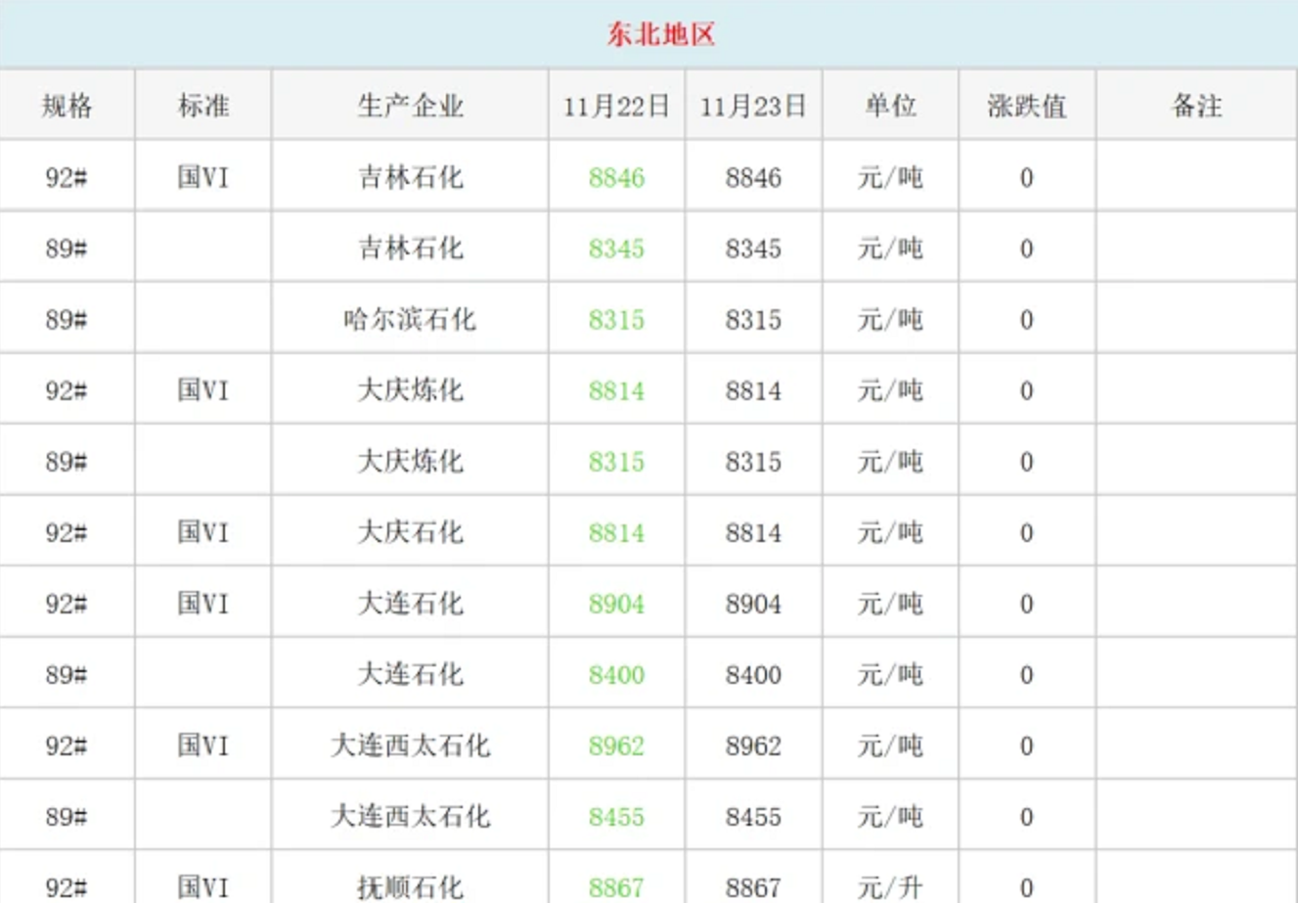Select 大连石化 in the 8400 row
Viewport: 1298px width, 903px height.
pyautogui.click(x=411, y=674)
